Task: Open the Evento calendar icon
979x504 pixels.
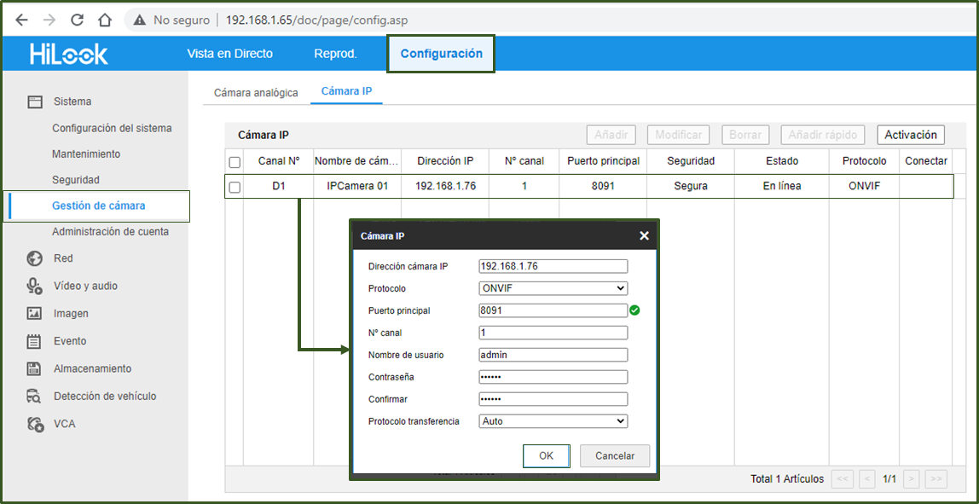Action: [x=34, y=341]
